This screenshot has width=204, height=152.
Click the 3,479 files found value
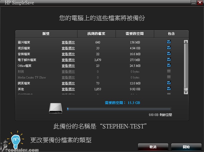point(98,60)
